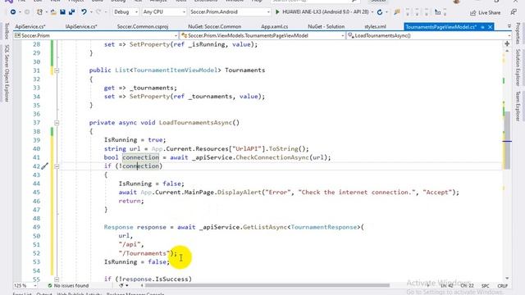Click the Find in Files icon beside refresh
525x295 pixels.
tap(397, 12)
